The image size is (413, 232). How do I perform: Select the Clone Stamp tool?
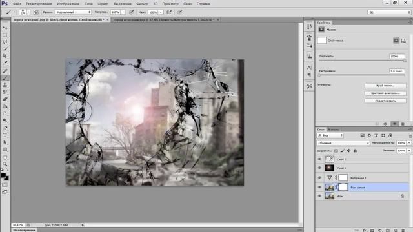(5, 85)
